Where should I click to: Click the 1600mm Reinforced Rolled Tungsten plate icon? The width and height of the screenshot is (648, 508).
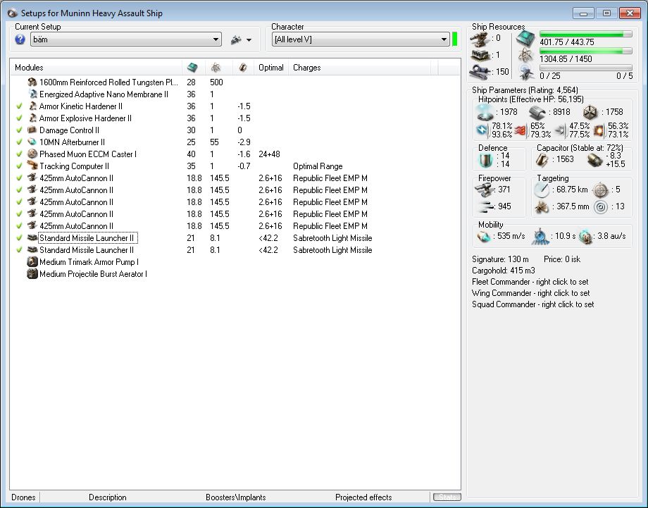coord(32,82)
